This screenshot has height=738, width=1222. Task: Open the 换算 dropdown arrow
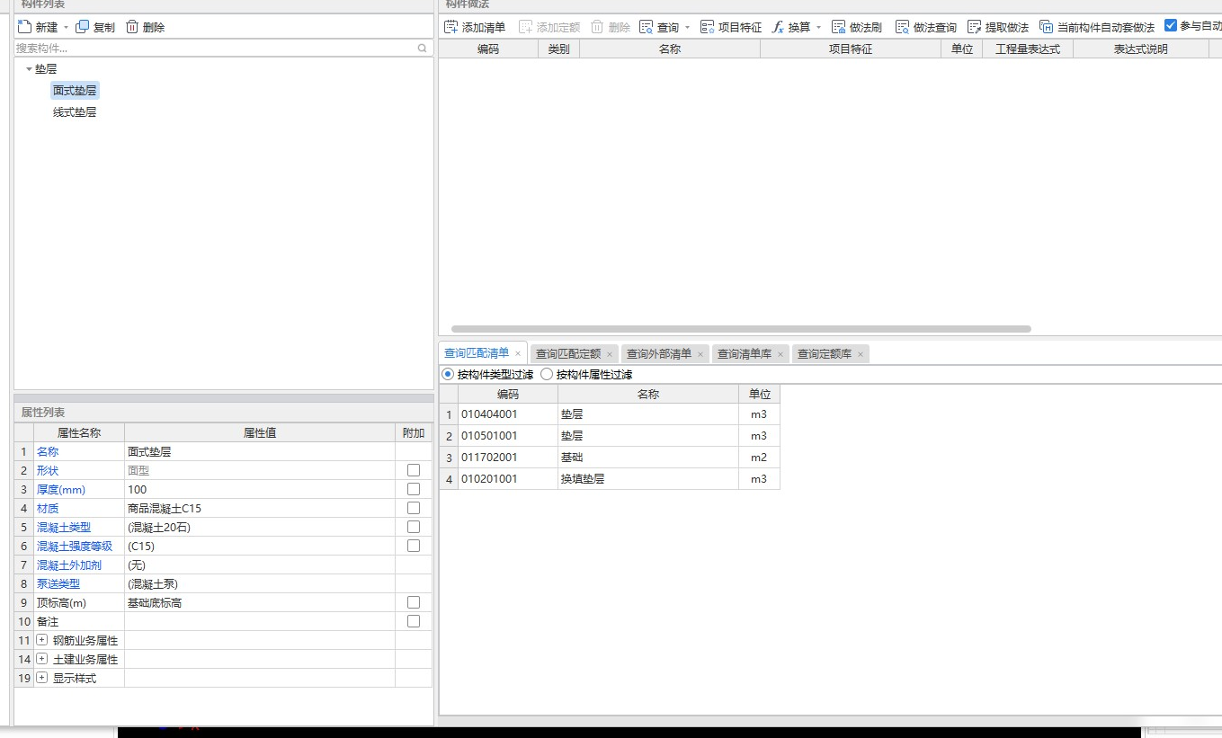pyautogui.click(x=818, y=28)
